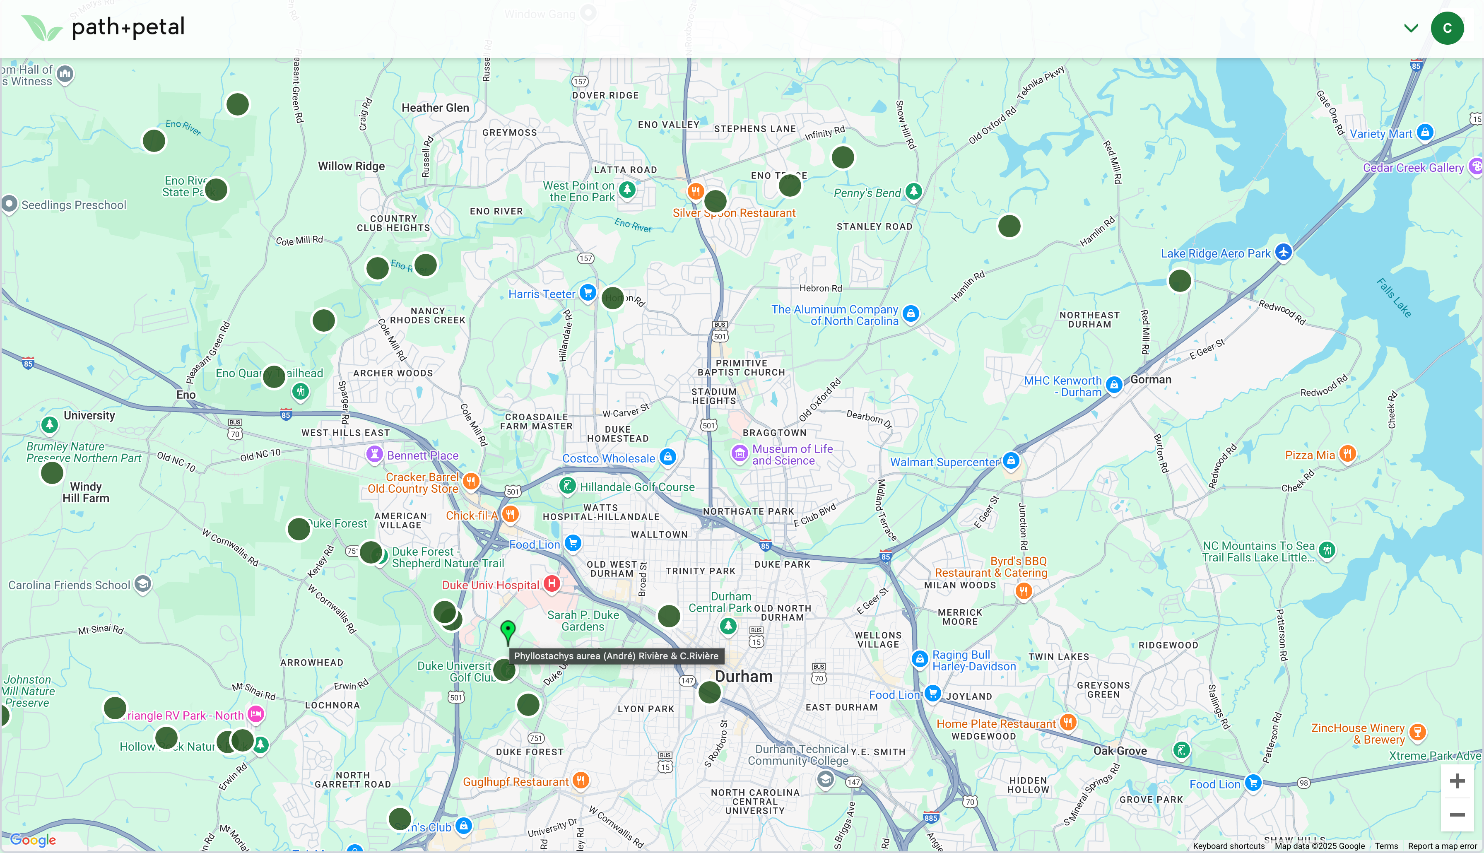Click the Costco Wholesale shopping pin
The width and height of the screenshot is (1484, 853).
pyautogui.click(x=667, y=457)
